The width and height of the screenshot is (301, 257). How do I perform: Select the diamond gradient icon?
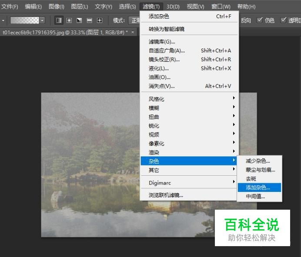click(x=100, y=20)
